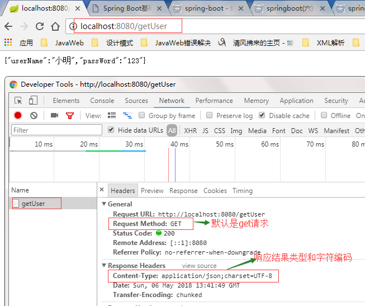Filter requests by Doc

pos(297,130)
